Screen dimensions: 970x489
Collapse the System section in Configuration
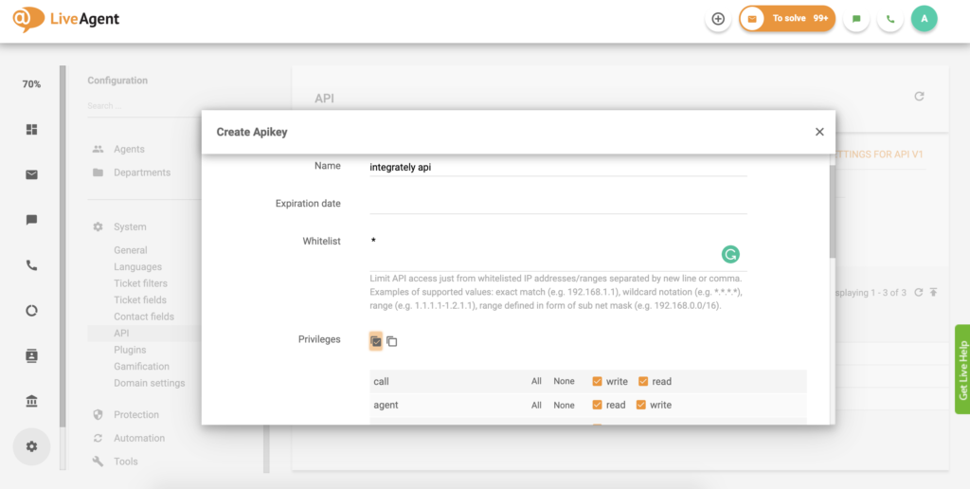pyautogui.click(x=130, y=226)
